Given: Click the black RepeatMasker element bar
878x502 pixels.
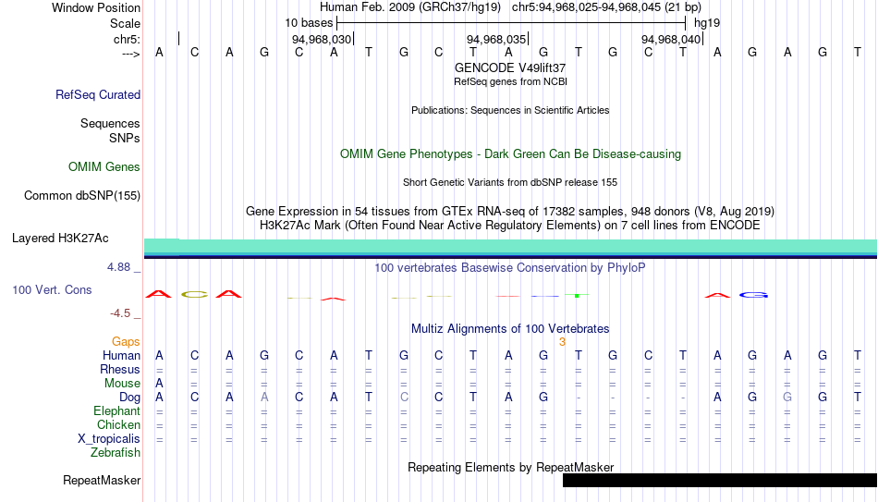Looking at the screenshot, I should (720, 480).
